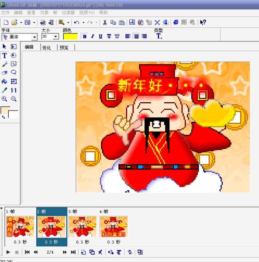
Task: Expand the Redo dropdown arrow
Action: pos(97,22)
